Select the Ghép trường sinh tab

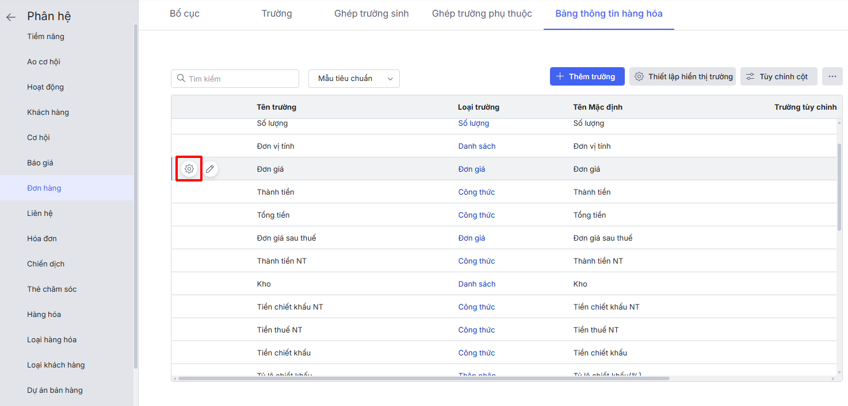371,14
